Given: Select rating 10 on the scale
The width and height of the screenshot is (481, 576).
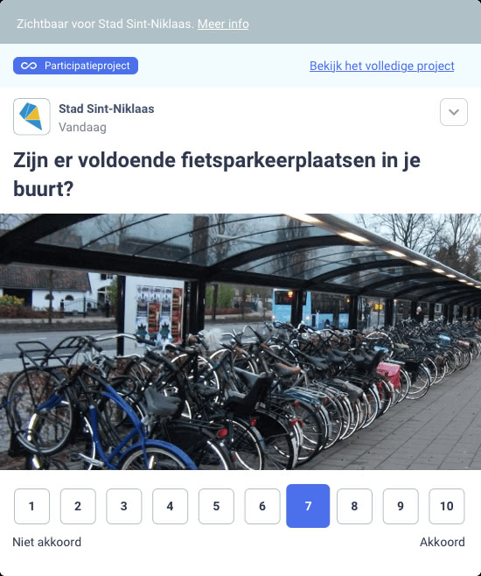Looking at the screenshot, I should [447, 506].
